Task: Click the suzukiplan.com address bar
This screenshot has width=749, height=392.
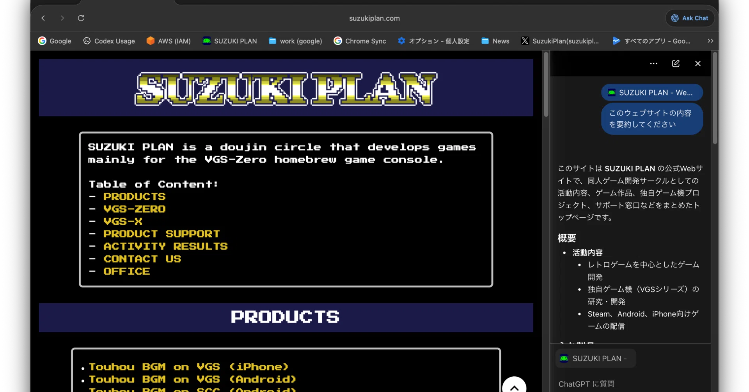Action: click(x=374, y=18)
